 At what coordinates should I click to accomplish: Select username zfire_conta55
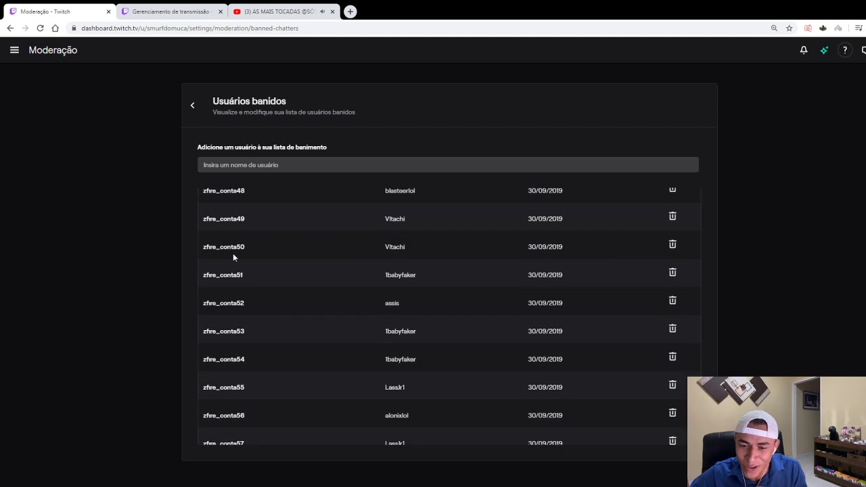(224, 388)
